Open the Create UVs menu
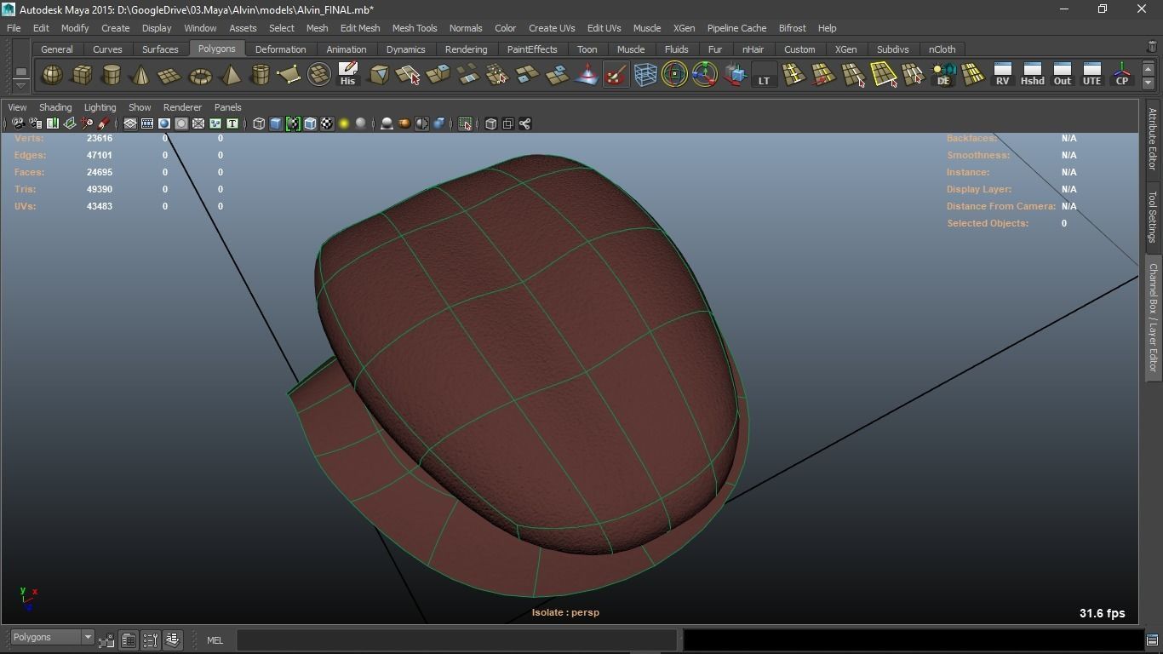 (x=552, y=28)
